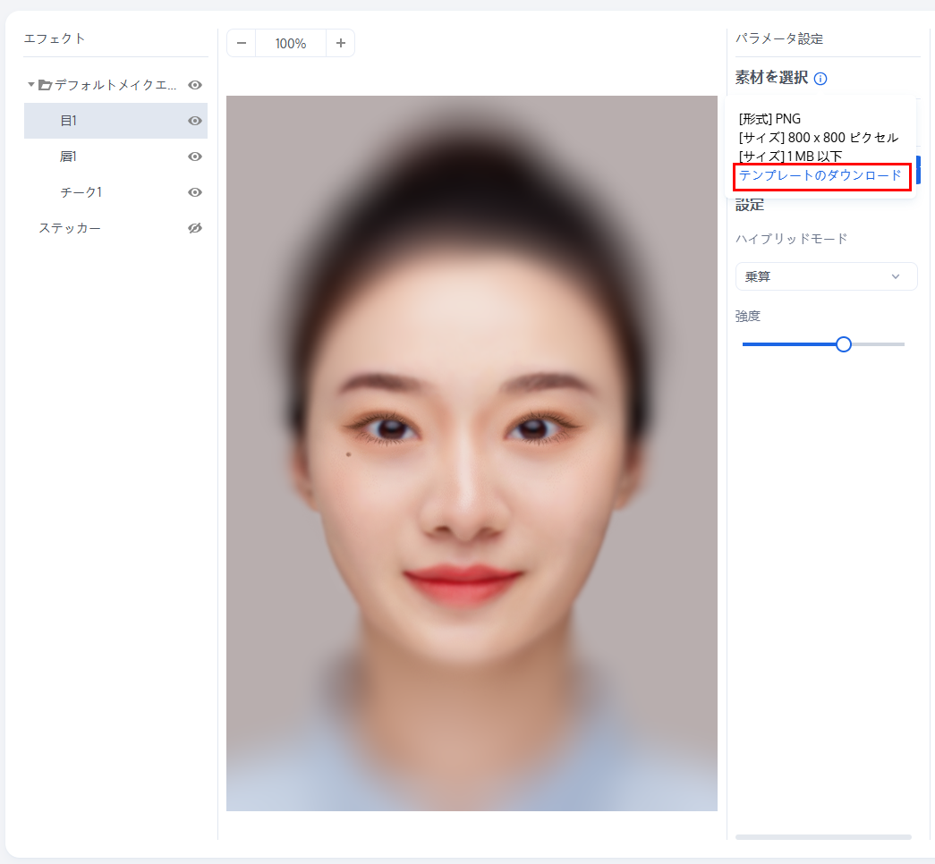This screenshot has width=935, height=864.
Task: Toggle visibility of the デフォルトメイク group
Action: pos(195,85)
